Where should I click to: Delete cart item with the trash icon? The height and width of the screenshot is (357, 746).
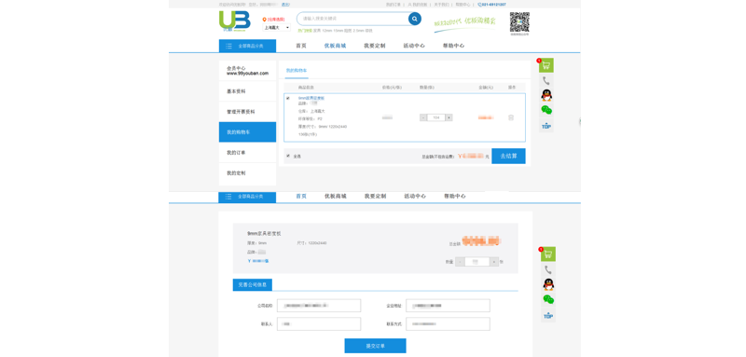pyautogui.click(x=511, y=117)
